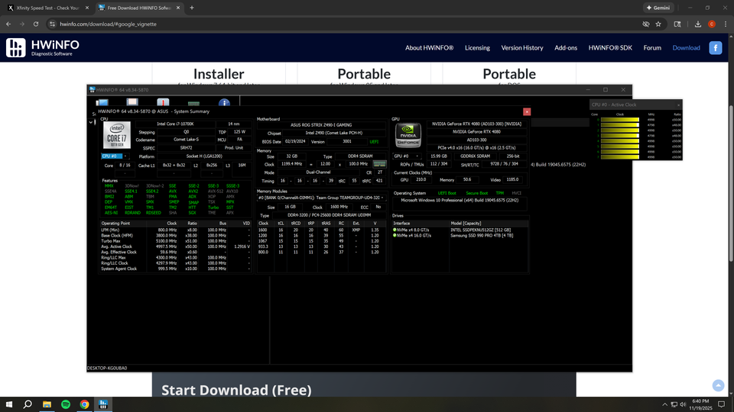The height and width of the screenshot is (412, 734).
Task: Open Spotify from the taskbar
Action: tap(65, 404)
